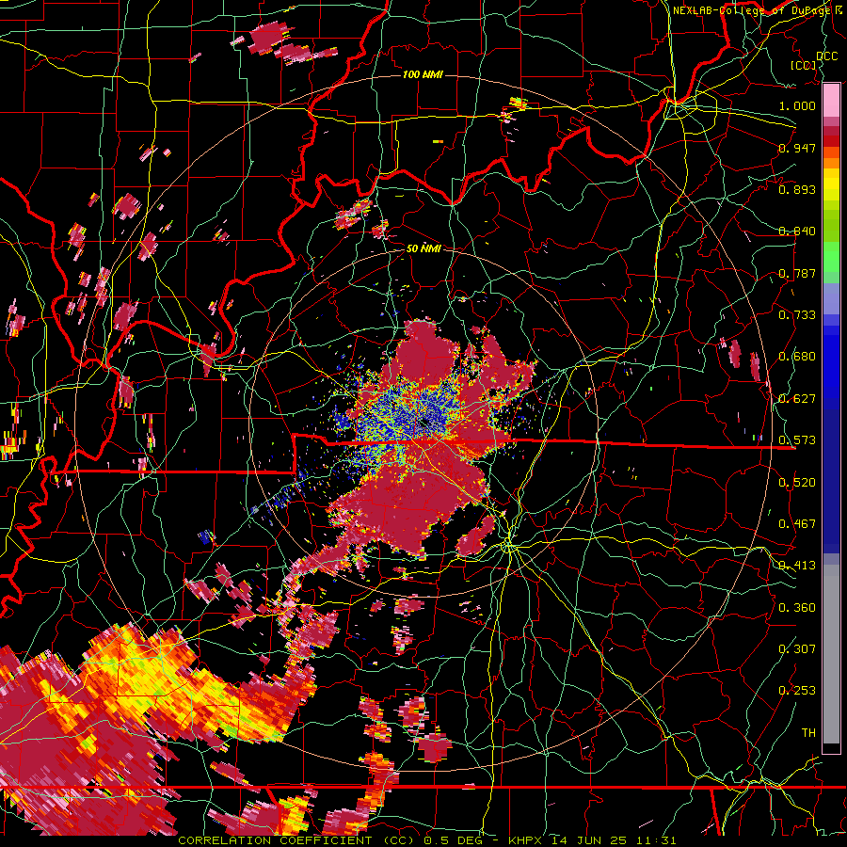Click the 0.947 legend value
The width and height of the screenshot is (847, 847).
coord(797,148)
